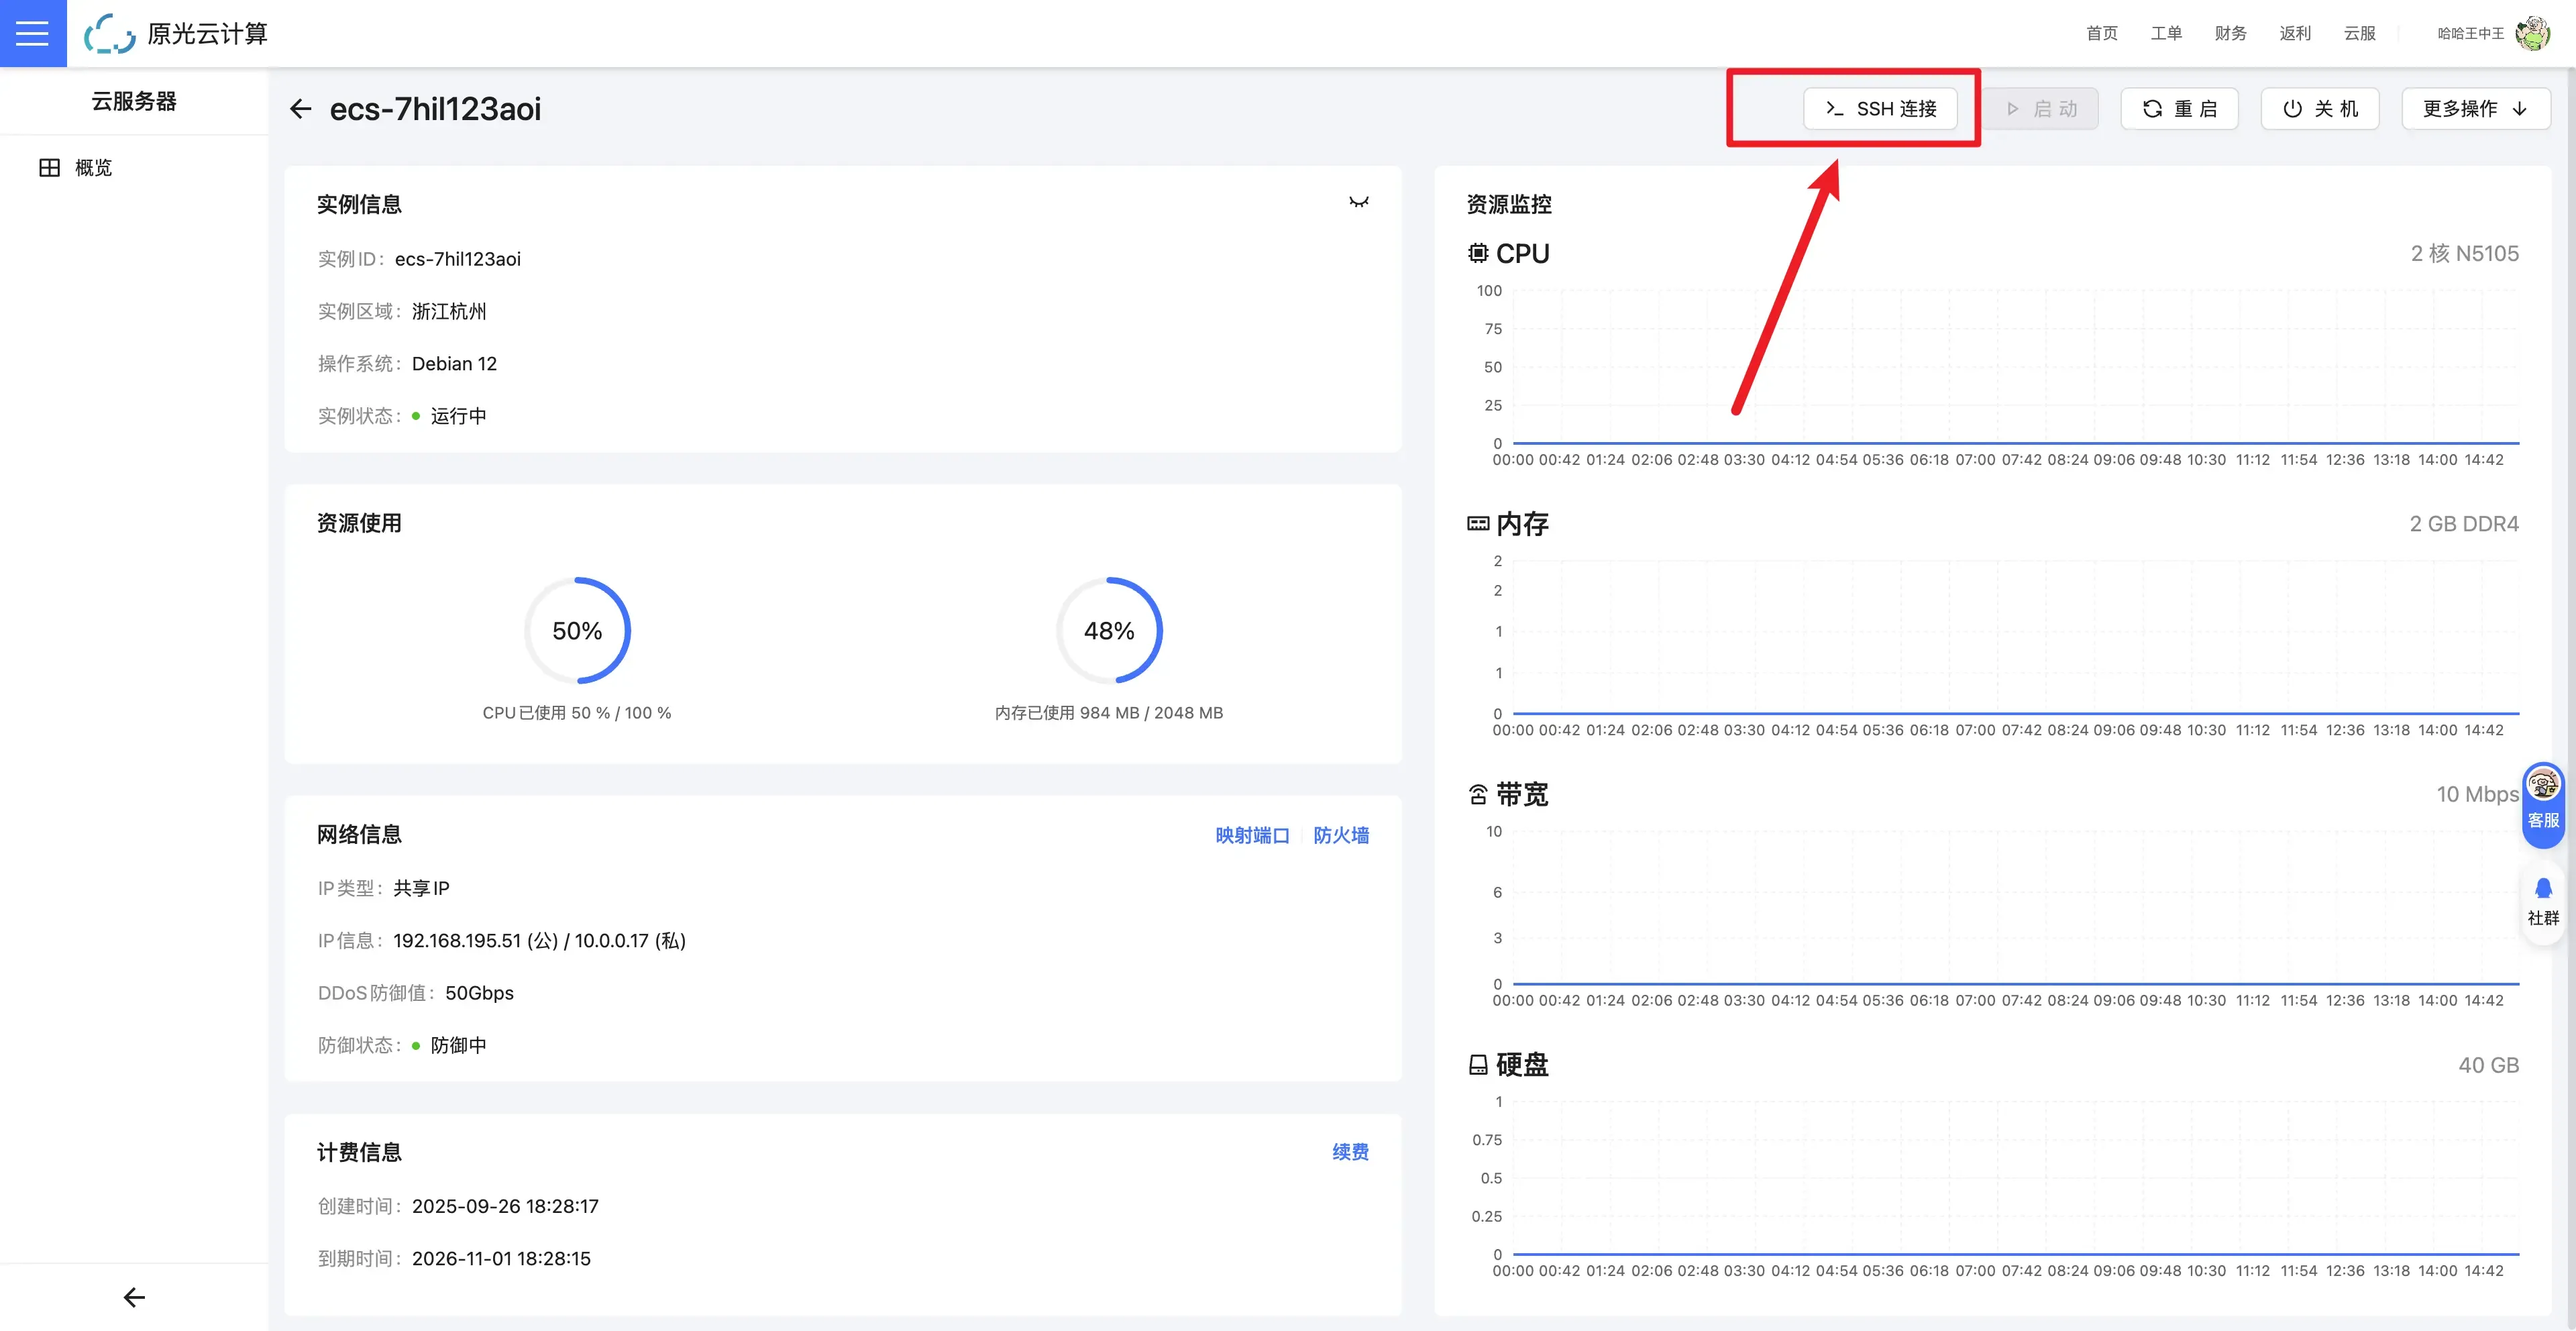
Task: Click the back arrow beside ecs-7hil123aoi
Action: point(300,109)
